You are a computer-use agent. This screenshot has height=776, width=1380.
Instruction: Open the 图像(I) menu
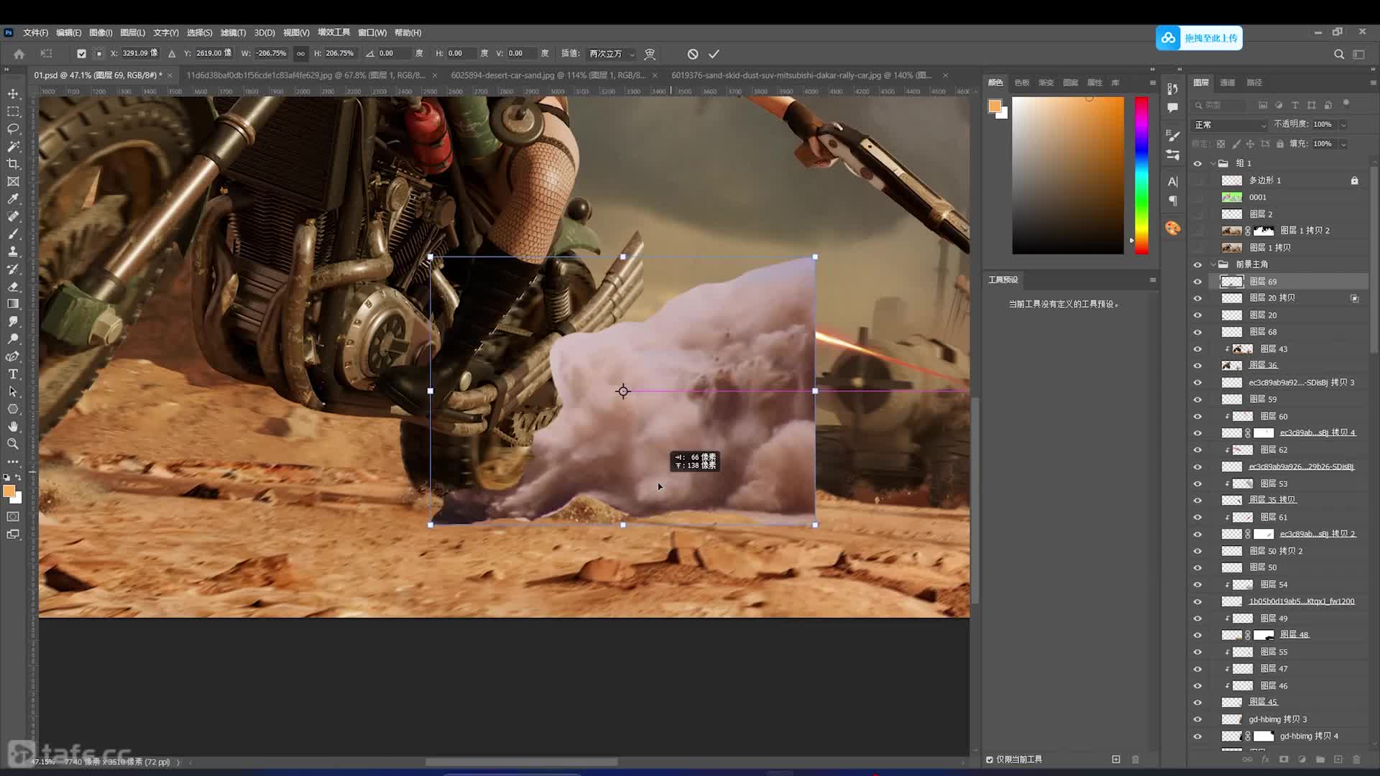(x=101, y=33)
